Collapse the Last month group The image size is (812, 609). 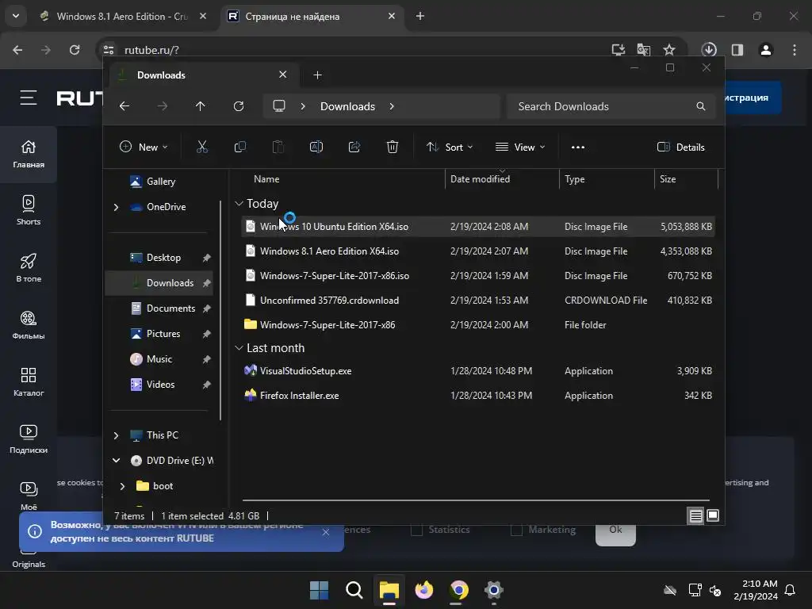[x=239, y=348]
